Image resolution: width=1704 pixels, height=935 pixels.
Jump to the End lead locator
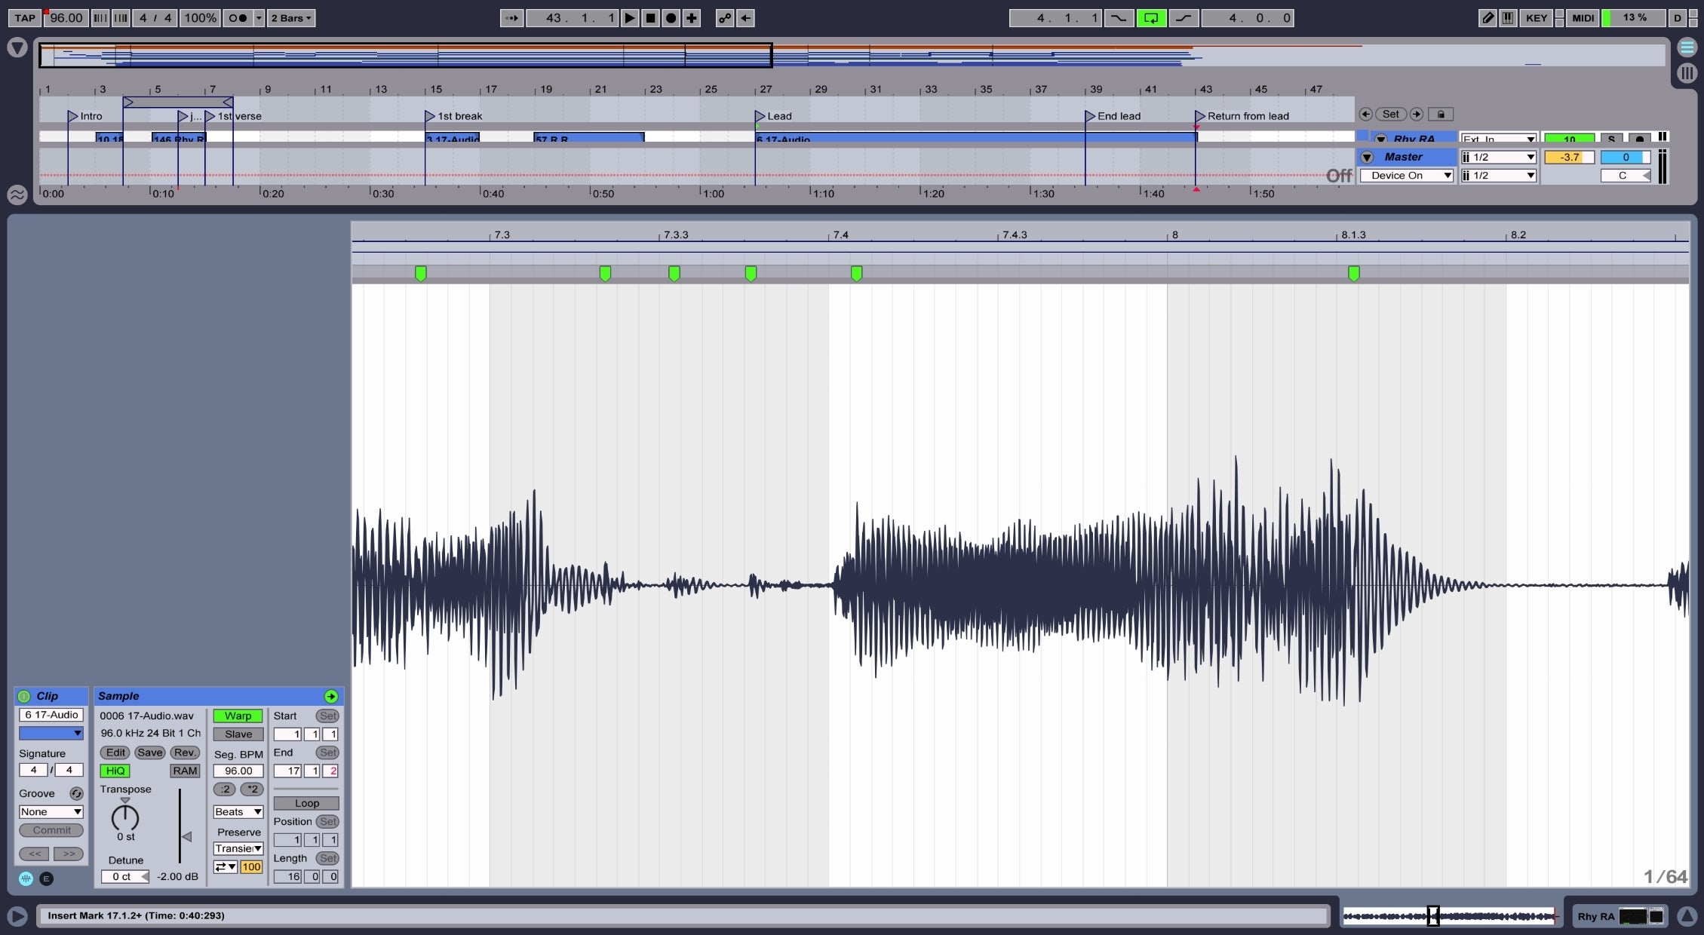1113,116
